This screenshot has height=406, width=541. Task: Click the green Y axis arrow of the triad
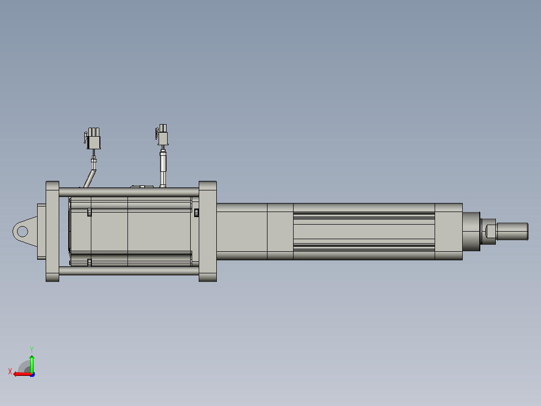click(32, 364)
